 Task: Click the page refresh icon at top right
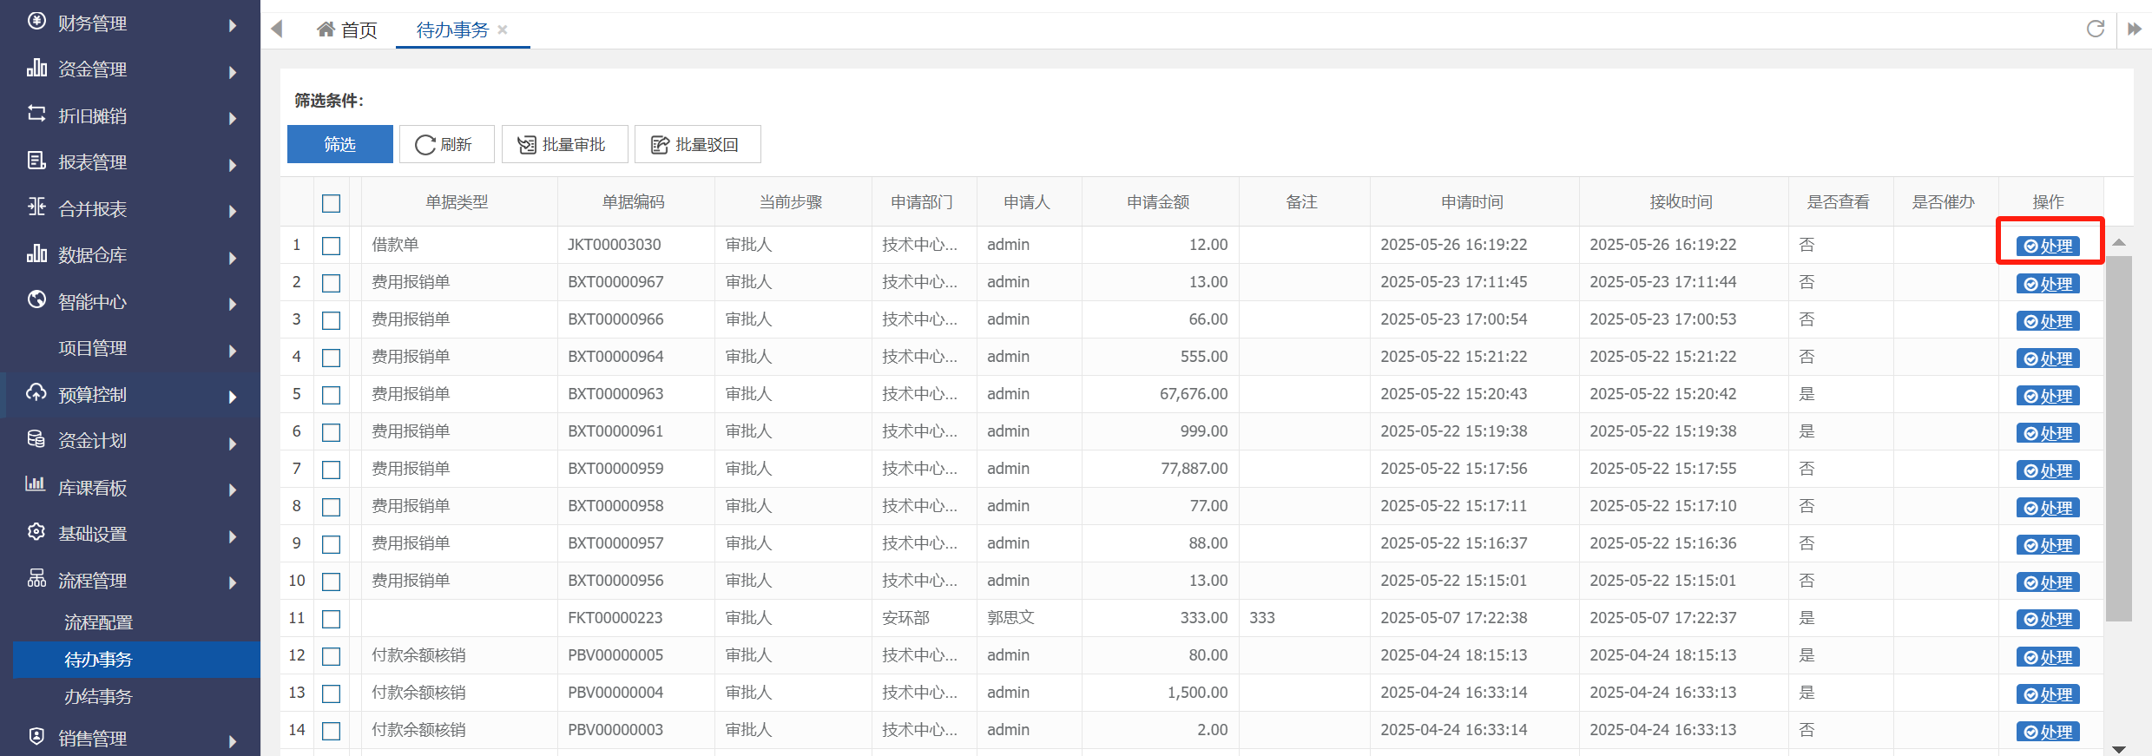coord(2096,29)
